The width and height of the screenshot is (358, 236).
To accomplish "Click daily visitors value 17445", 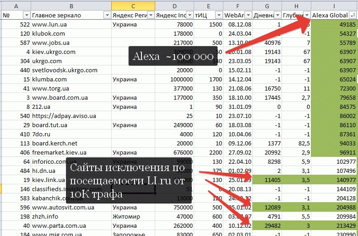I will point(267,97).
